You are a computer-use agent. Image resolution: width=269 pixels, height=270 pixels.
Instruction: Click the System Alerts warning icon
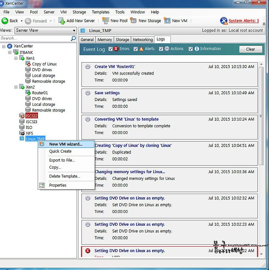[223, 21]
